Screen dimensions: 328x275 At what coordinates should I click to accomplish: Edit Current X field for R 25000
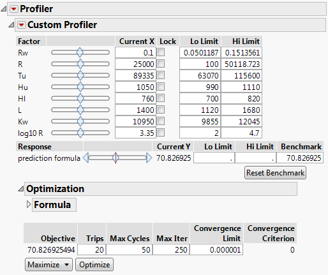[135, 64]
